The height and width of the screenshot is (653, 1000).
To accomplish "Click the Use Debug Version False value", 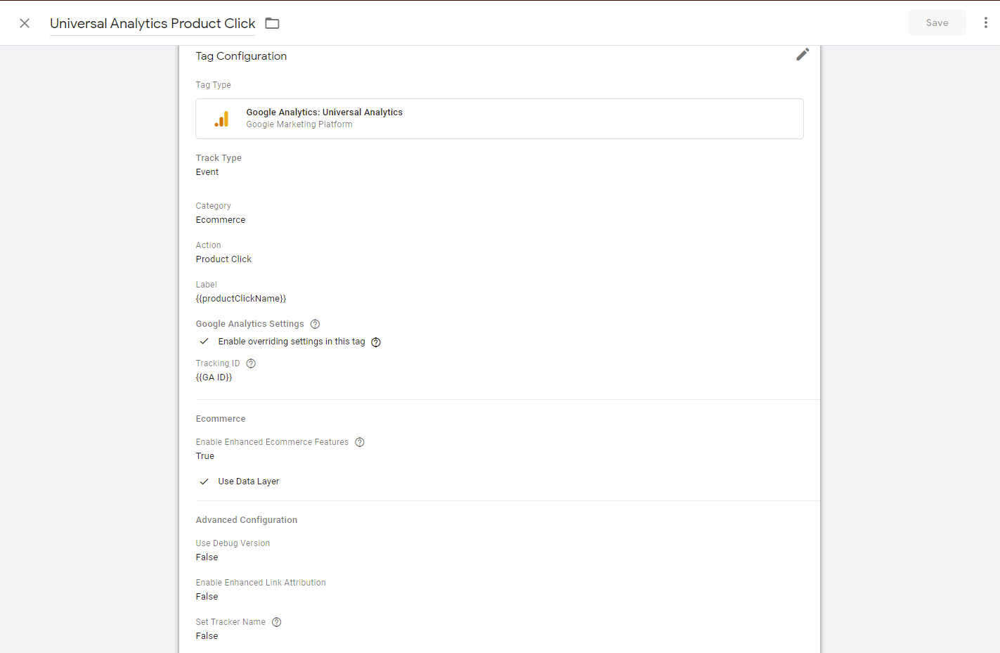I will coord(207,557).
